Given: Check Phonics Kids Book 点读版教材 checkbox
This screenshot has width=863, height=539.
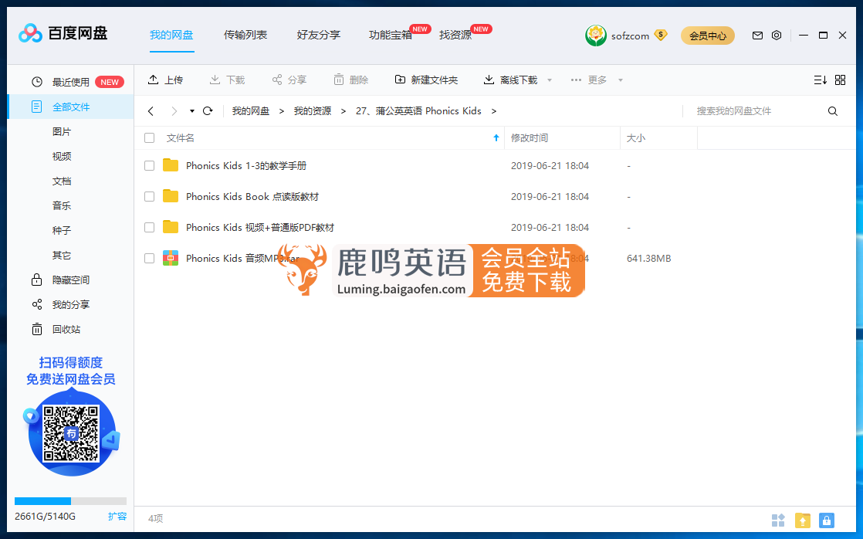Looking at the screenshot, I should 149,197.
